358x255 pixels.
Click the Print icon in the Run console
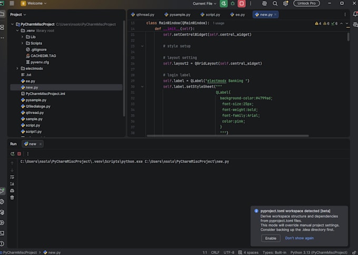[x=12, y=191]
